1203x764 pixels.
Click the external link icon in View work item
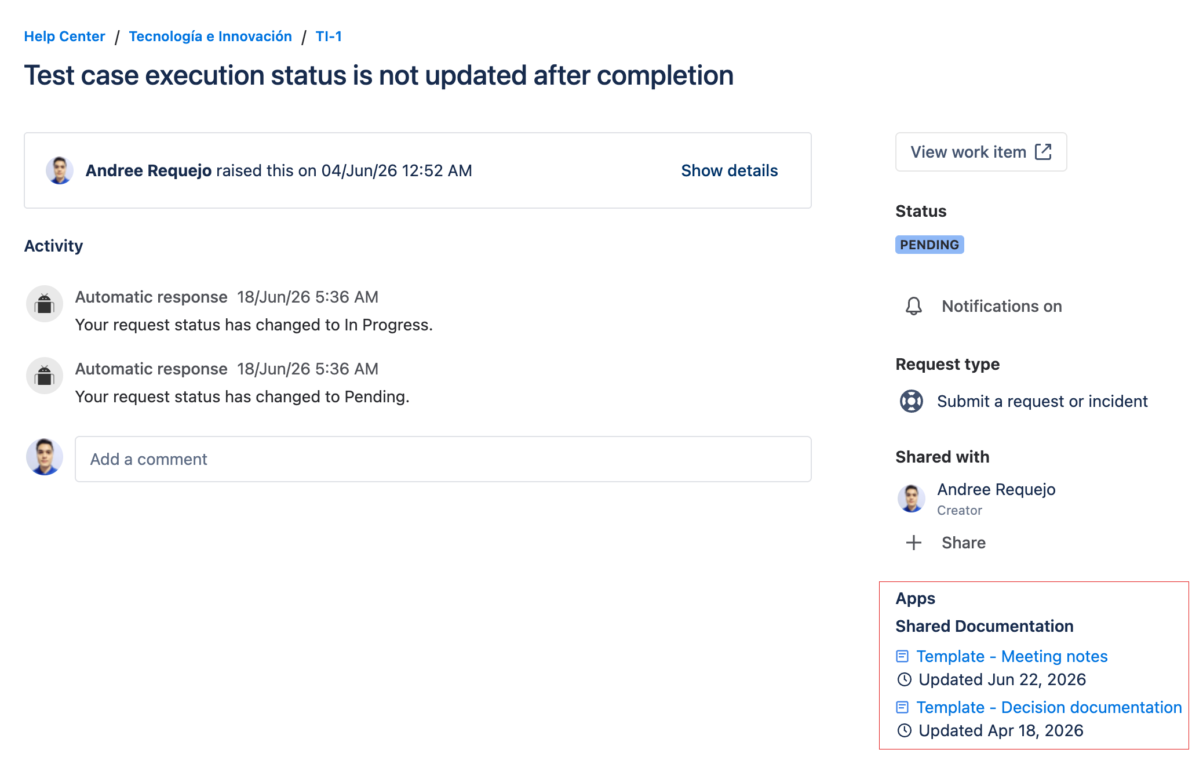pyautogui.click(x=1043, y=152)
